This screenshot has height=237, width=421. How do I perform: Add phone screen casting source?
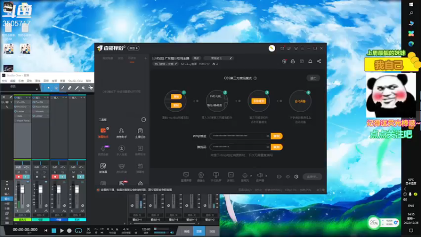click(216, 177)
